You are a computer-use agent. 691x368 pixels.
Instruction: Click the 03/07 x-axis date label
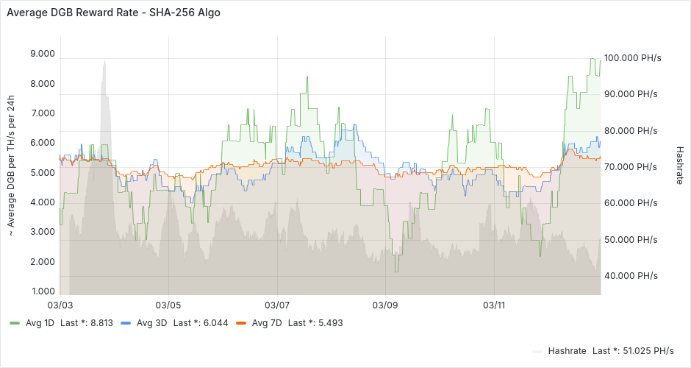pyautogui.click(x=276, y=305)
